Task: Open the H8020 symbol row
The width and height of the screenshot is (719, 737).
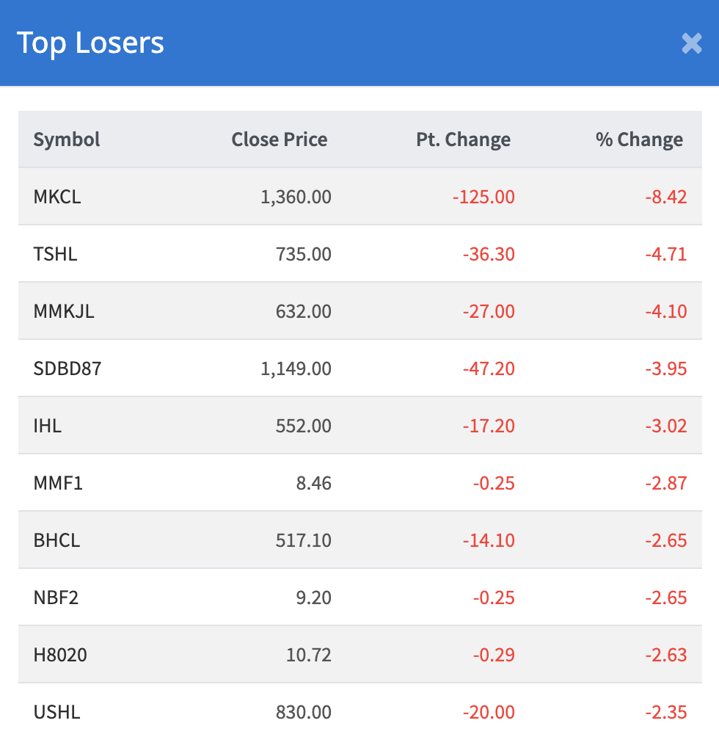Action: [x=60, y=655]
